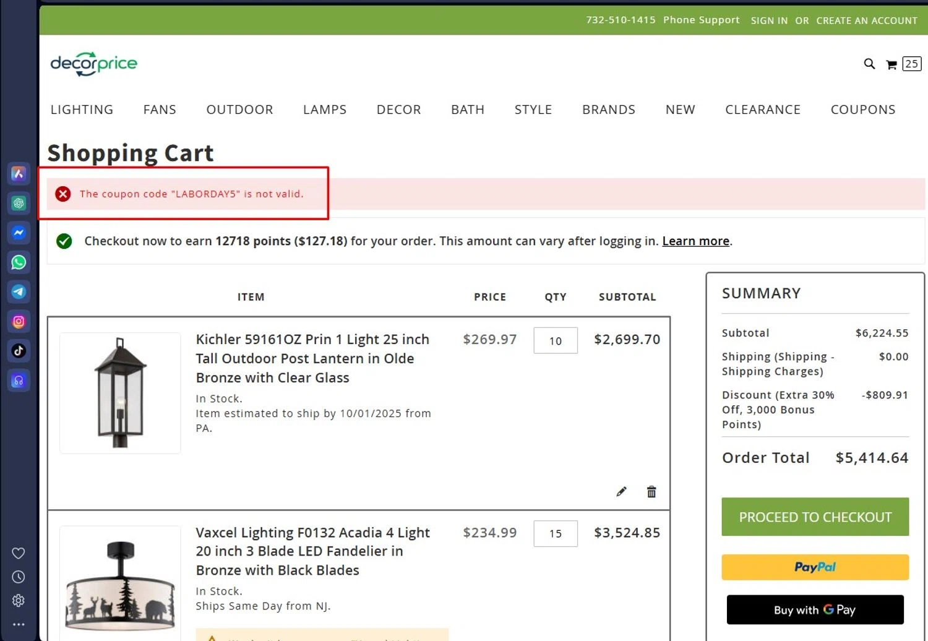Click PROCEED TO CHECKOUT button
The width and height of the screenshot is (928, 641).
[815, 517]
